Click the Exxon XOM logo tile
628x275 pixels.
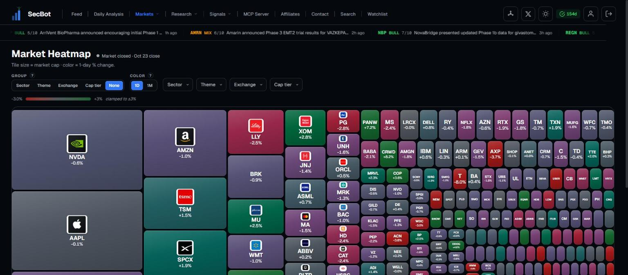(305, 121)
